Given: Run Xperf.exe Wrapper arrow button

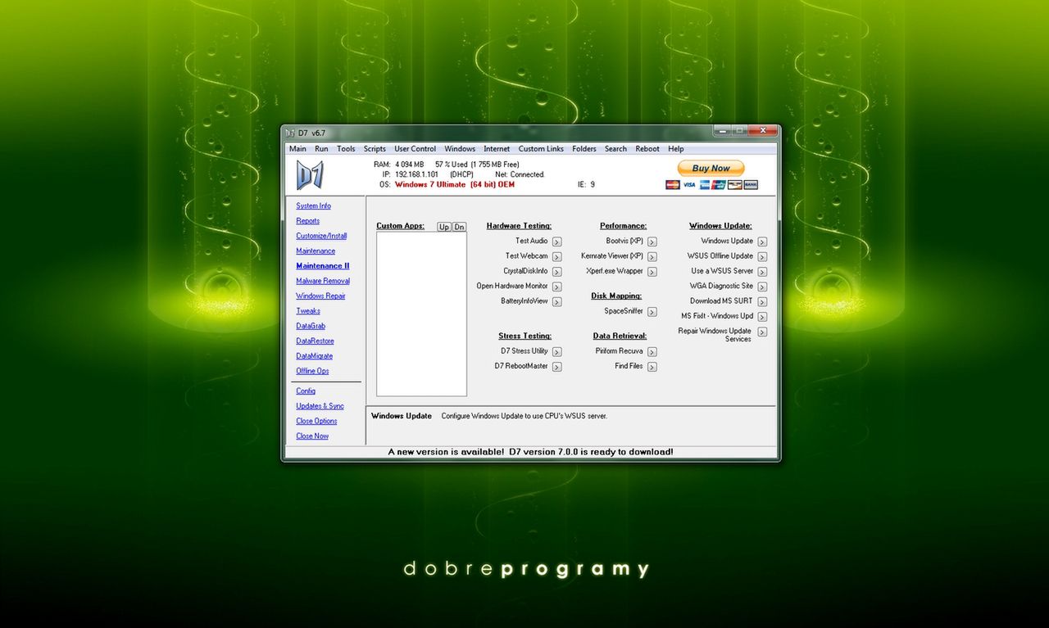Looking at the screenshot, I should 652,272.
